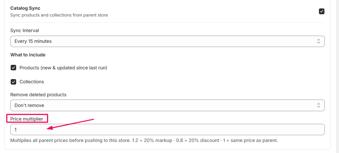
Task: Click the Price multiplier field label
Action: point(27,119)
